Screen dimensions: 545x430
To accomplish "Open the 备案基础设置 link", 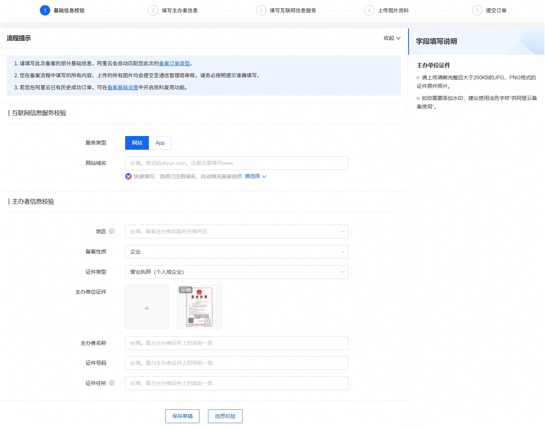I will click(x=123, y=88).
